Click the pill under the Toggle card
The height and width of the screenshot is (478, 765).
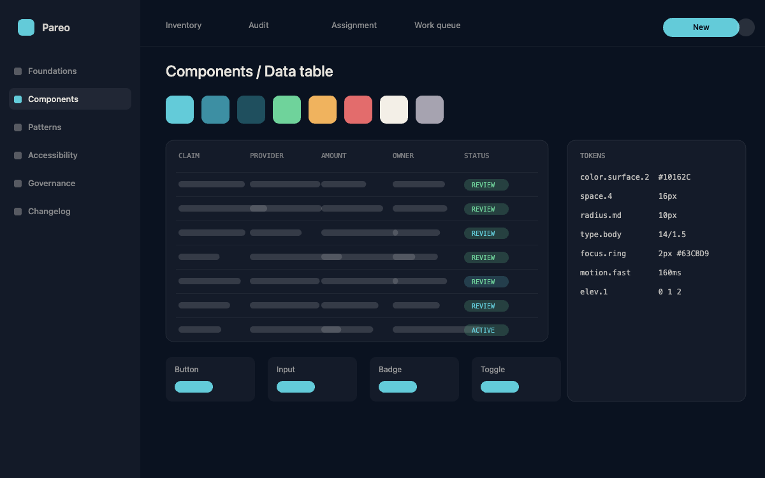[x=500, y=387]
